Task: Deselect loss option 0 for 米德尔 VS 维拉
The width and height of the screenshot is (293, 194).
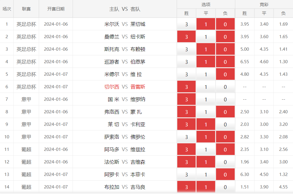Action: point(225,74)
